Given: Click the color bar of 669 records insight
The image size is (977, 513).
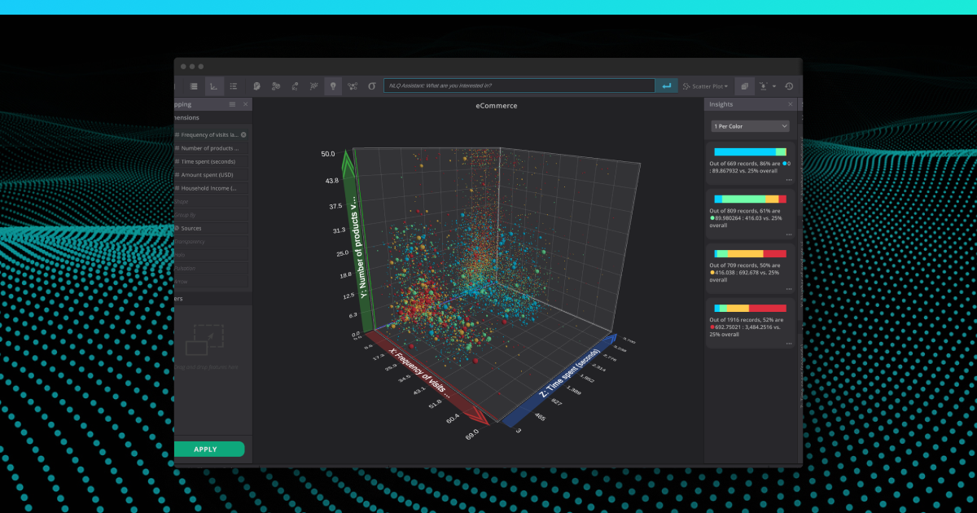Looking at the screenshot, I should [x=750, y=151].
